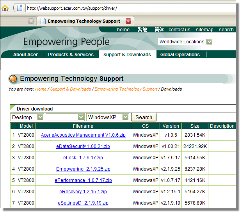
Task: Click the Version column header
Action: [171, 126]
